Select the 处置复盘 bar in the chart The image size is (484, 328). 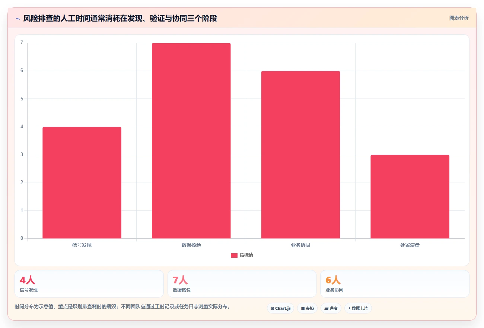pos(410,196)
